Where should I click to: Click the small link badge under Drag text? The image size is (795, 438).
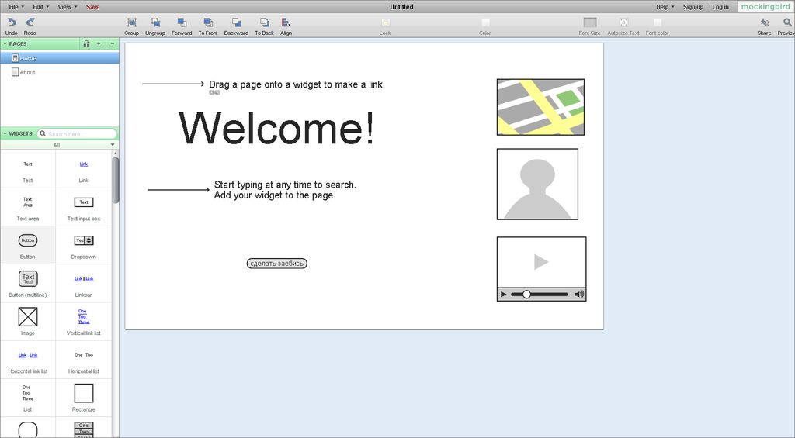(x=214, y=93)
